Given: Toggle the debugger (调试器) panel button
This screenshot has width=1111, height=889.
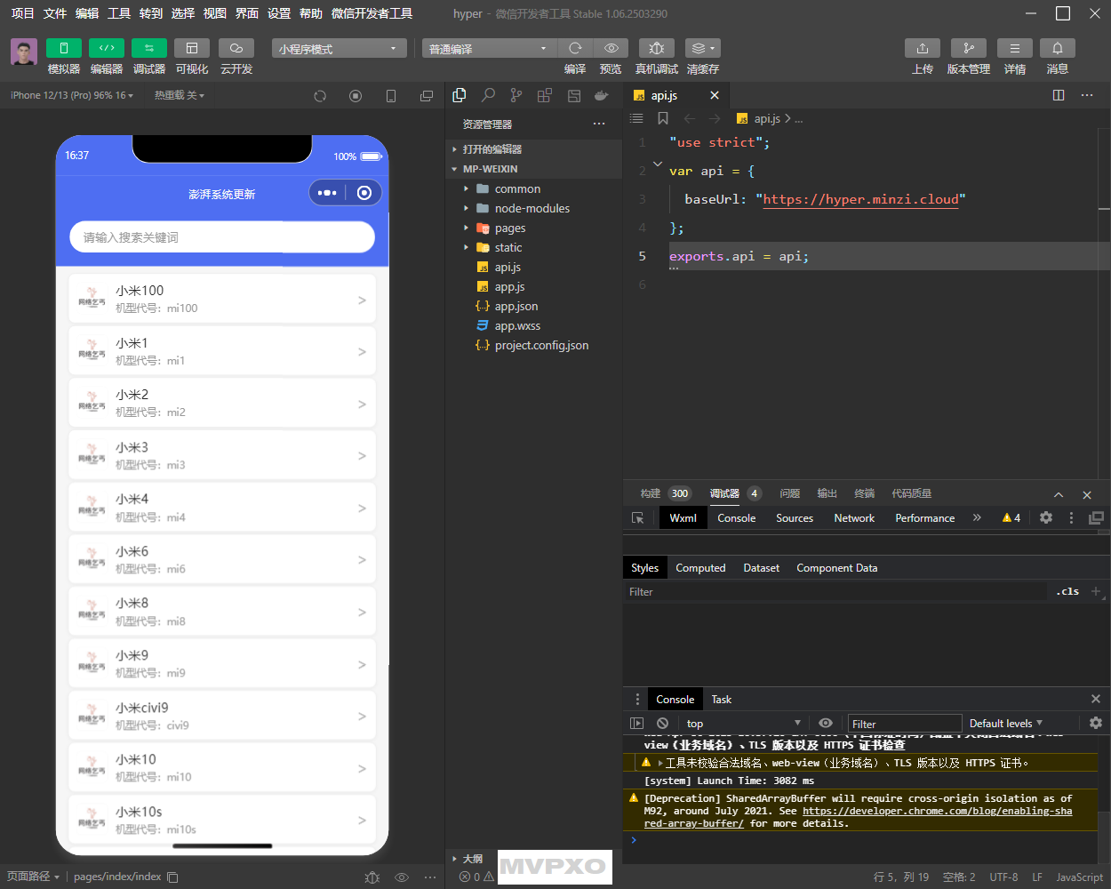Looking at the screenshot, I should pyautogui.click(x=149, y=48).
